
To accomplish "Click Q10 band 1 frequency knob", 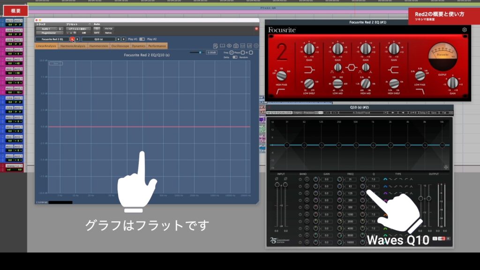I will pyautogui.click(x=339, y=180).
